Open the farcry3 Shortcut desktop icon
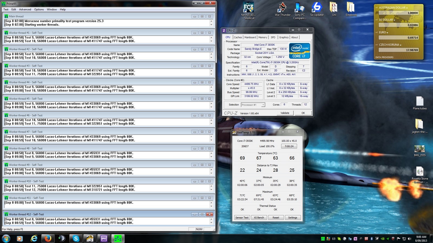433x243 pixels. 248,11
